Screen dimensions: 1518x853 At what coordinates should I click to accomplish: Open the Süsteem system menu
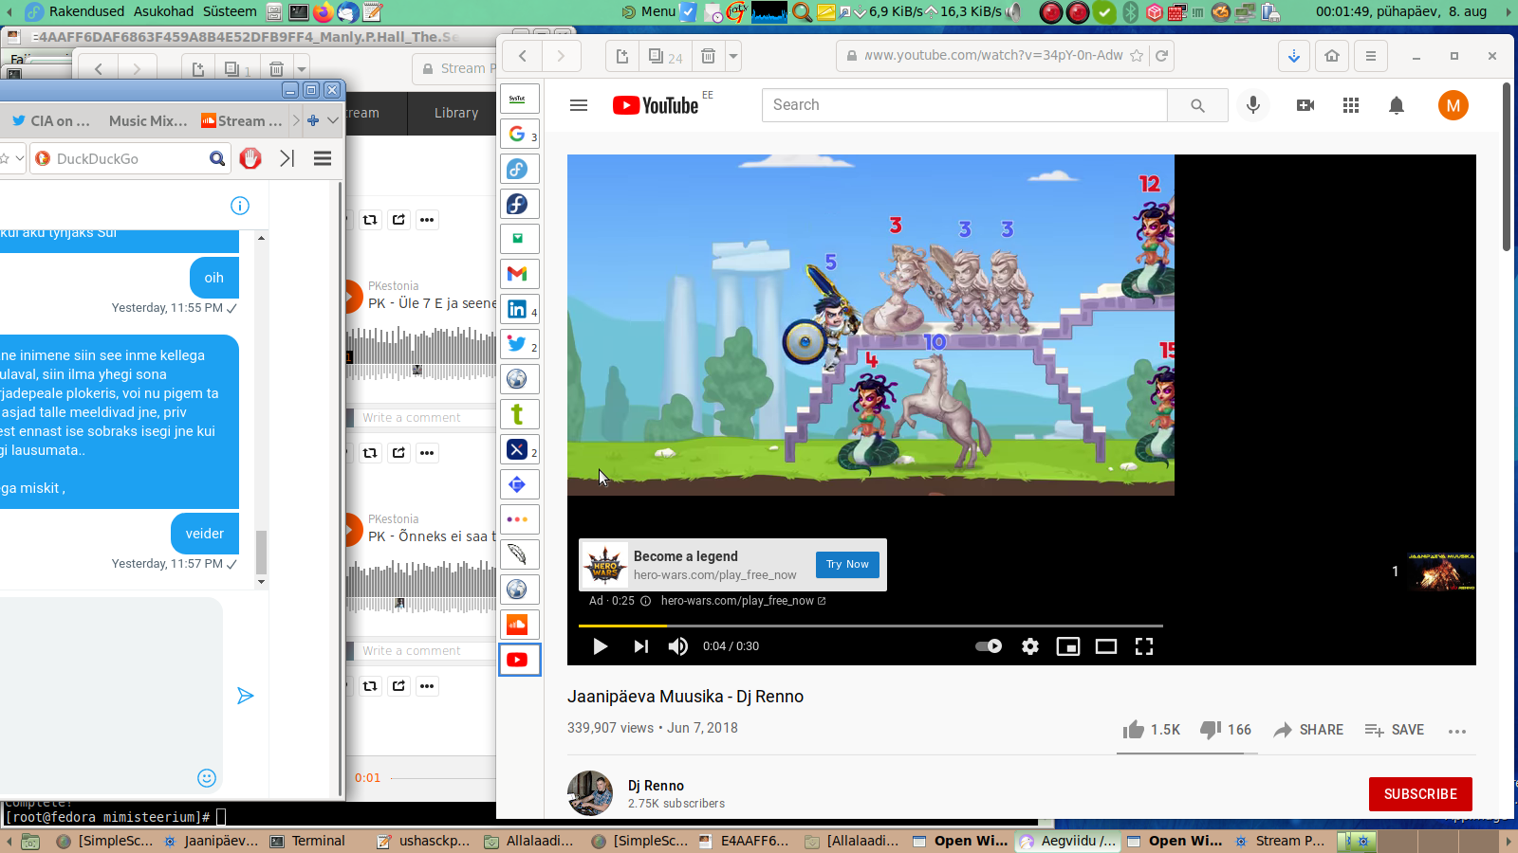pos(230,11)
